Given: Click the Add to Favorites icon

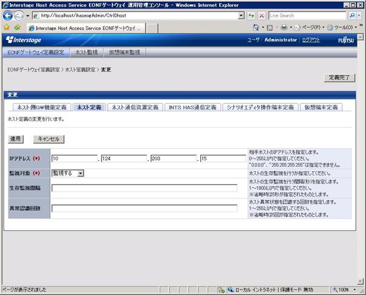Looking at the screenshot, I should (x=18, y=28).
